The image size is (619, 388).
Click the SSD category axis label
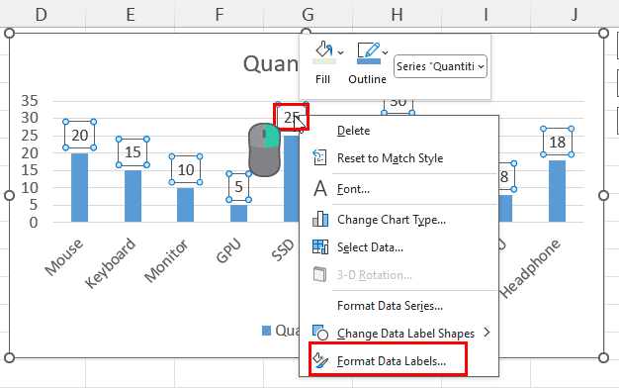(x=283, y=250)
